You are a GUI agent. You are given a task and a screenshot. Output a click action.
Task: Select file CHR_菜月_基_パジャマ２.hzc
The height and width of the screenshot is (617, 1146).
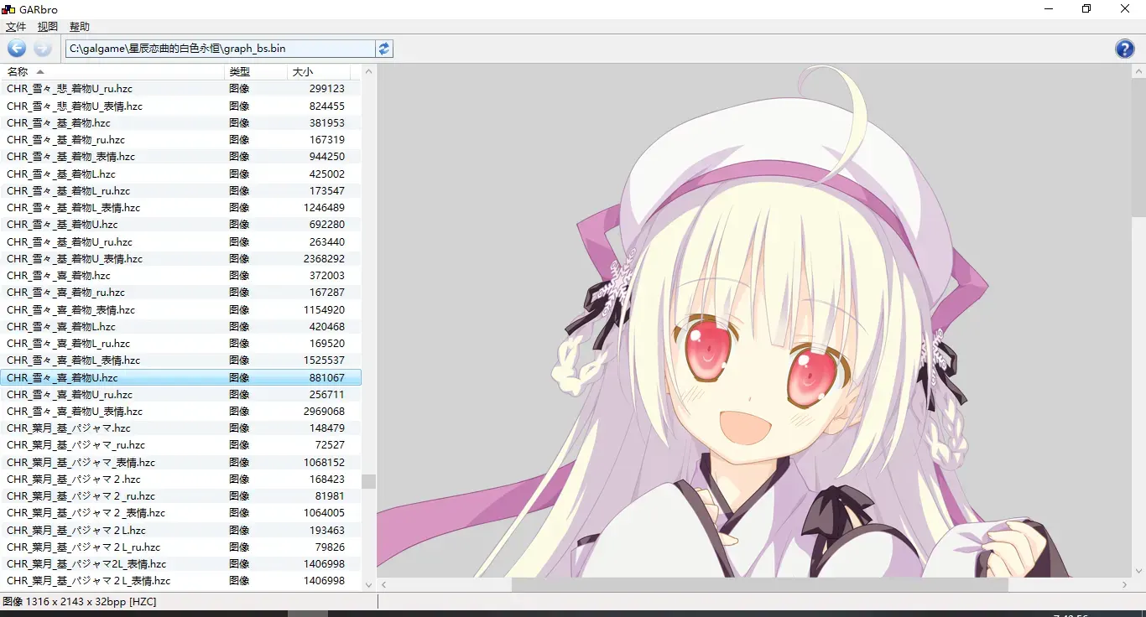pyautogui.click(x=180, y=479)
